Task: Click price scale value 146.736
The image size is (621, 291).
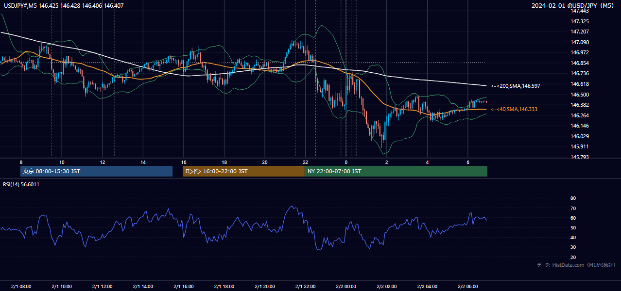Action: click(580, 74)
